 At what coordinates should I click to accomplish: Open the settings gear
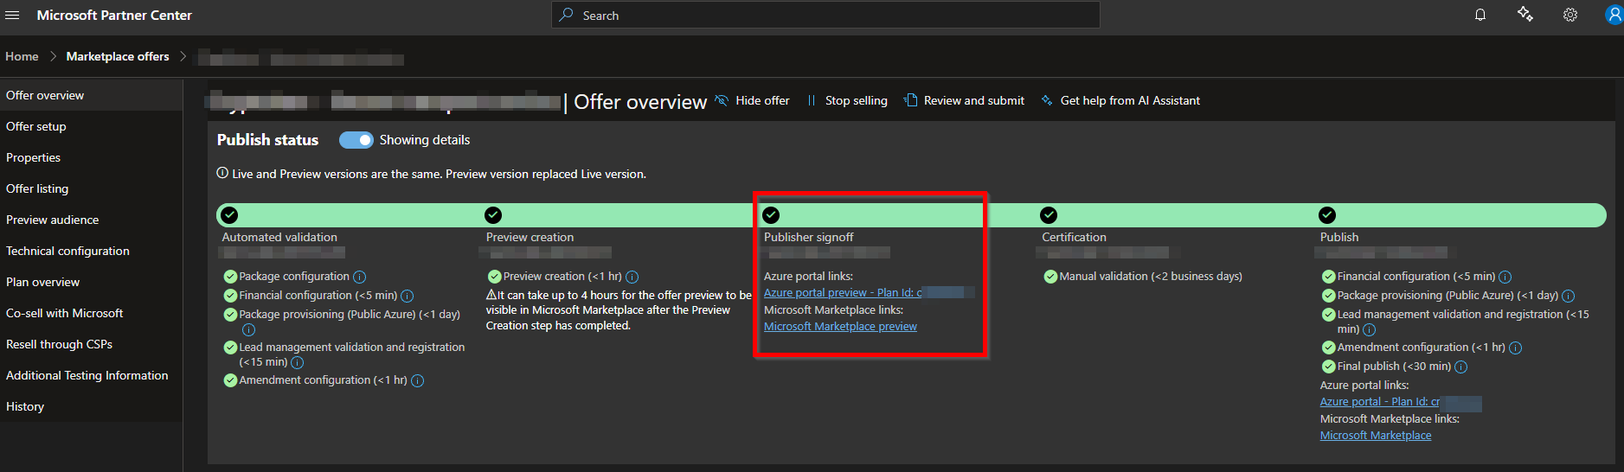[1570, 15]
